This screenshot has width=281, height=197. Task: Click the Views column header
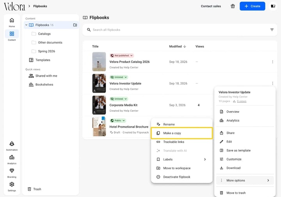coord(200,46)
